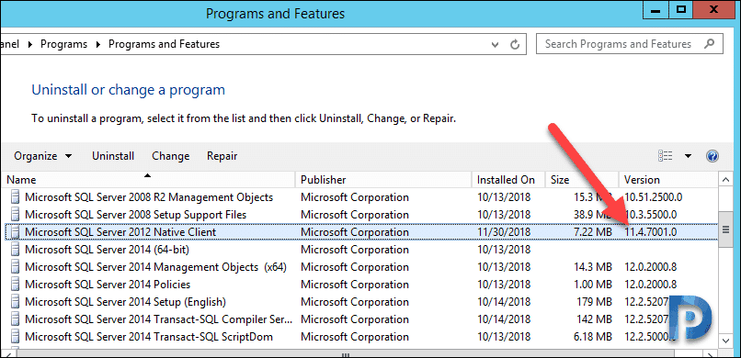The height and width of the screenshot is (358, 741).
Task: Click the icon of SQL Server 2014 Transact-SQL Compiler Service
Action: tap(16, 319)
